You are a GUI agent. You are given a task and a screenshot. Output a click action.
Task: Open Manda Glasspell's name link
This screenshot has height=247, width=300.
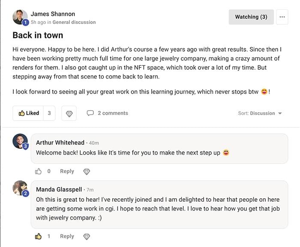coord(59,189)
